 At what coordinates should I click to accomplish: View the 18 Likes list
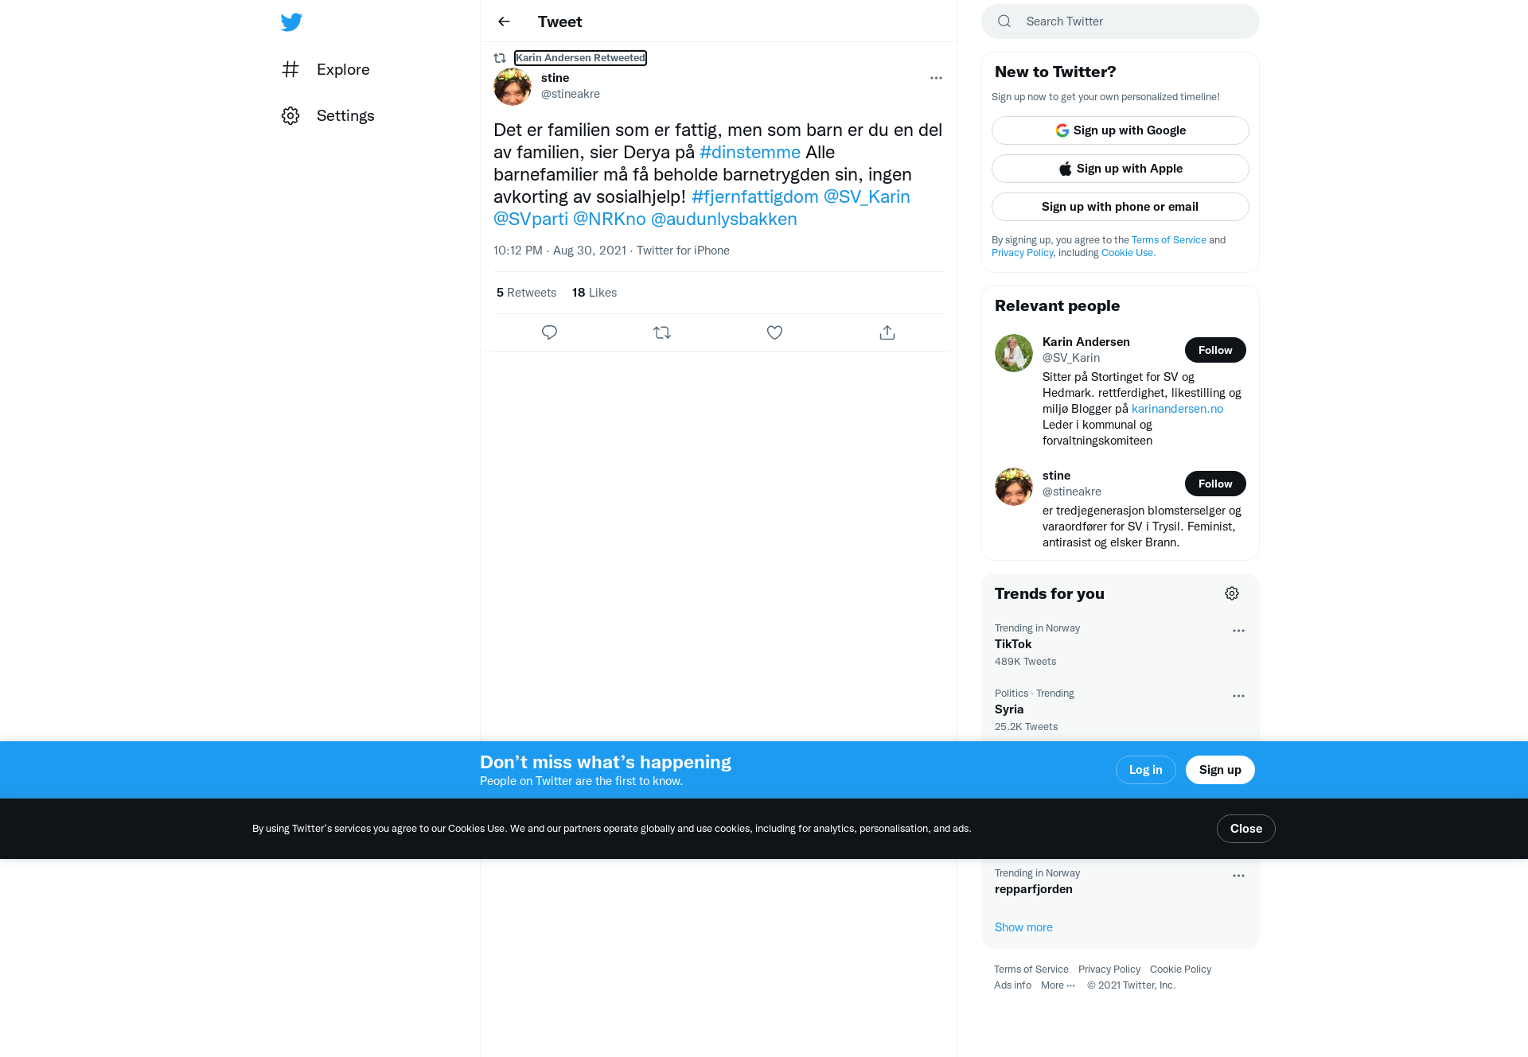point(594,293)
